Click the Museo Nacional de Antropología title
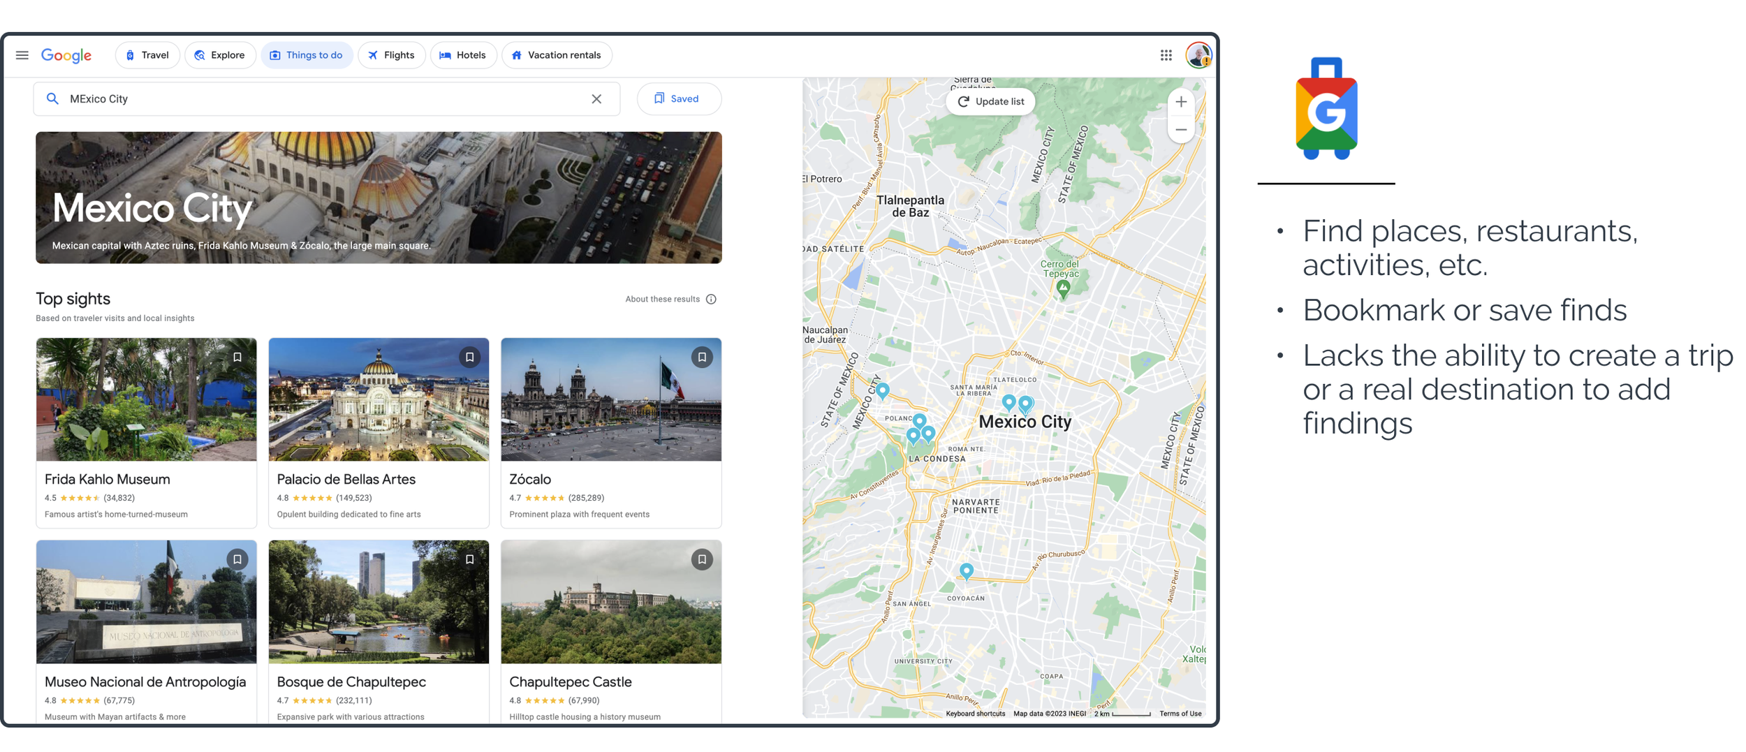Screen dimensions: 1746x752 tap(145, 682)
